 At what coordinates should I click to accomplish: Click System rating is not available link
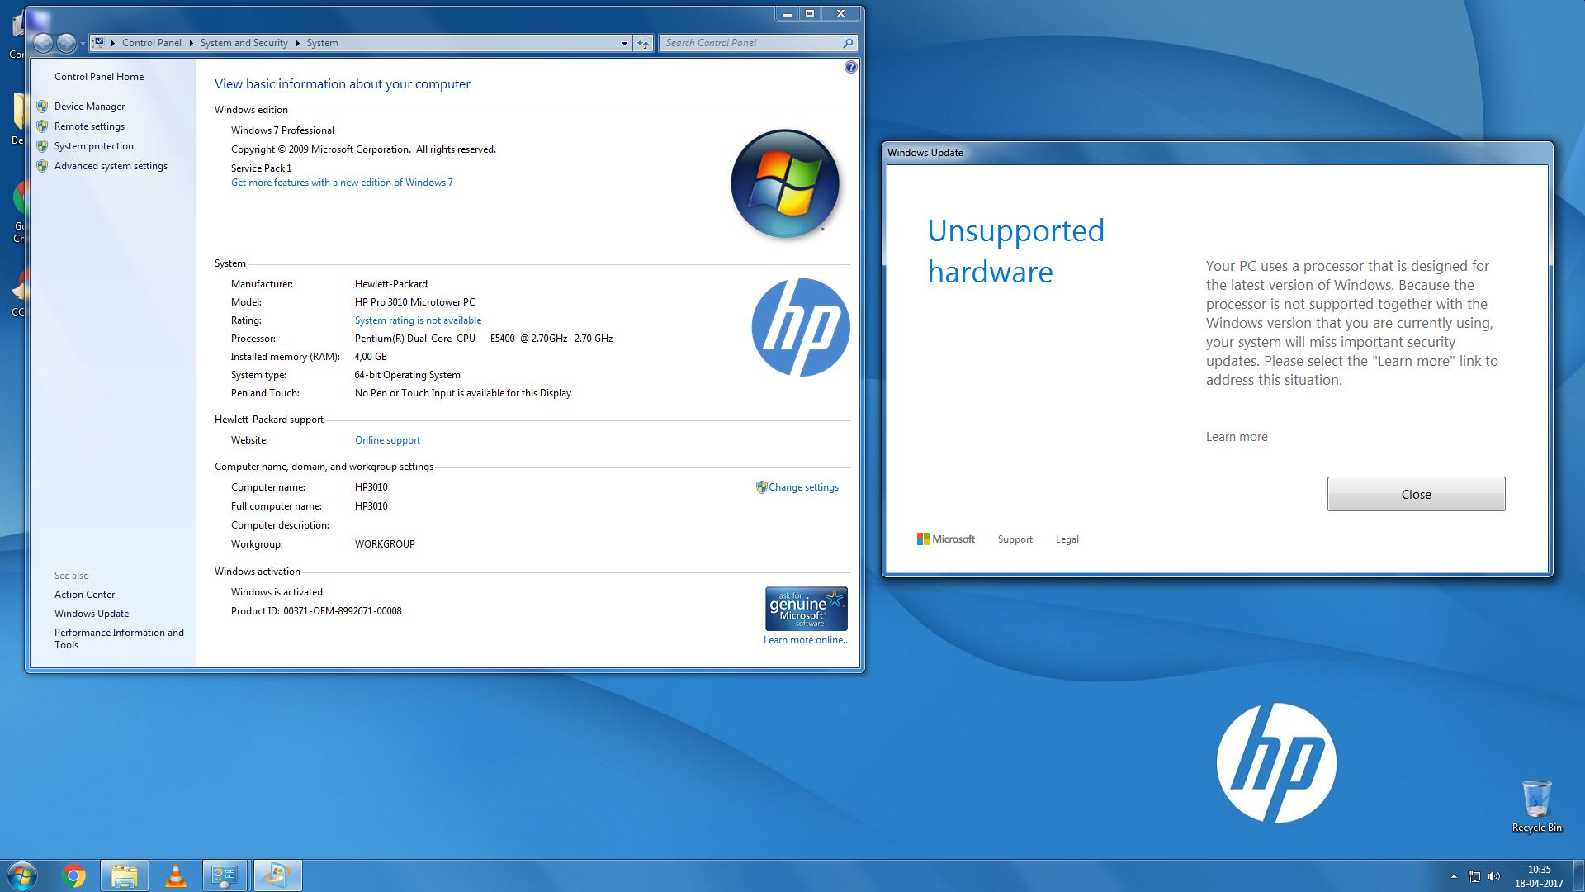418,320
